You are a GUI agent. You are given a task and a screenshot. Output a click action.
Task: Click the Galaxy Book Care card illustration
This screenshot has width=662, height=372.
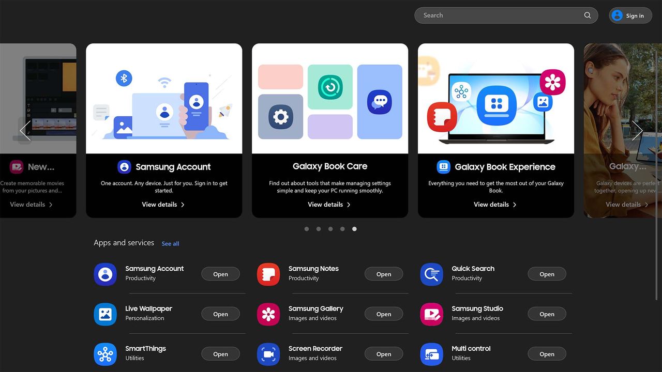[x=330, y=98]
